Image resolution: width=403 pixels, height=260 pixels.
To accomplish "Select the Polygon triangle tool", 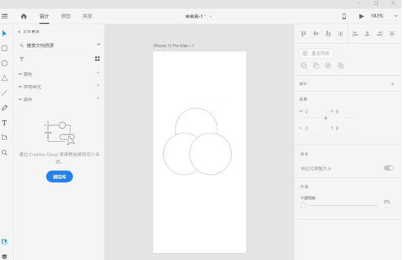I will (x=4, y=78).
